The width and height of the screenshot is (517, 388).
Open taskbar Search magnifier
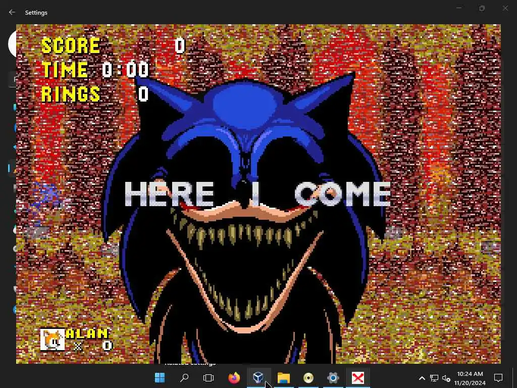tap(184, 377)
